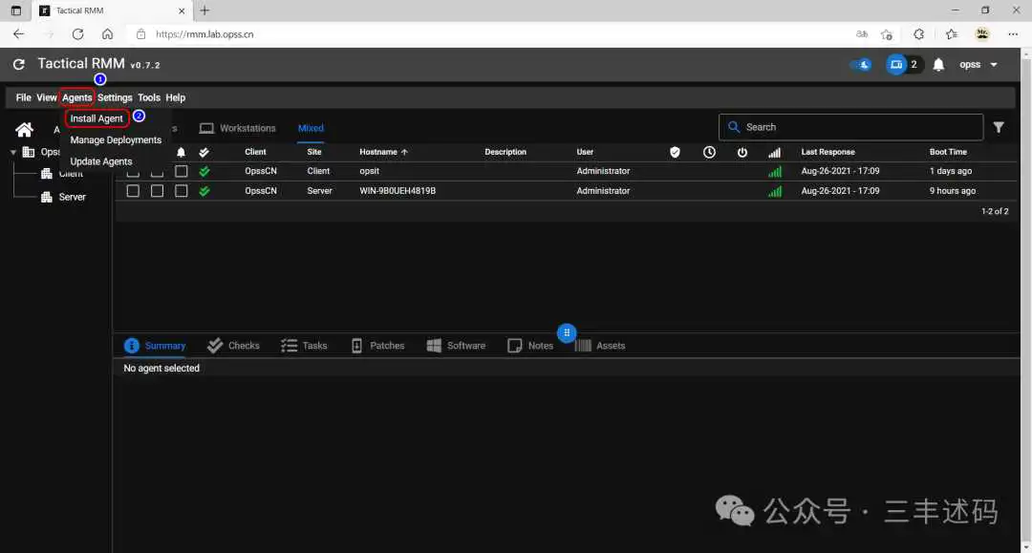The image size is (1032, 553).
Task: Tick the first checkbox of the WIN-9B0UEH4819B row
Action: 133,191
